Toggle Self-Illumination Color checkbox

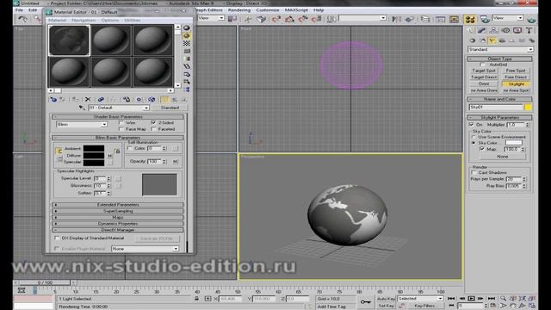coord(130,148)
